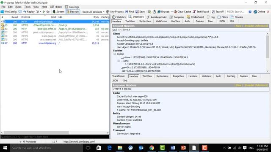This screenshot has width=271, height=152.
Task: Select the track.gaug.es session row
Action: click(55, 36)
